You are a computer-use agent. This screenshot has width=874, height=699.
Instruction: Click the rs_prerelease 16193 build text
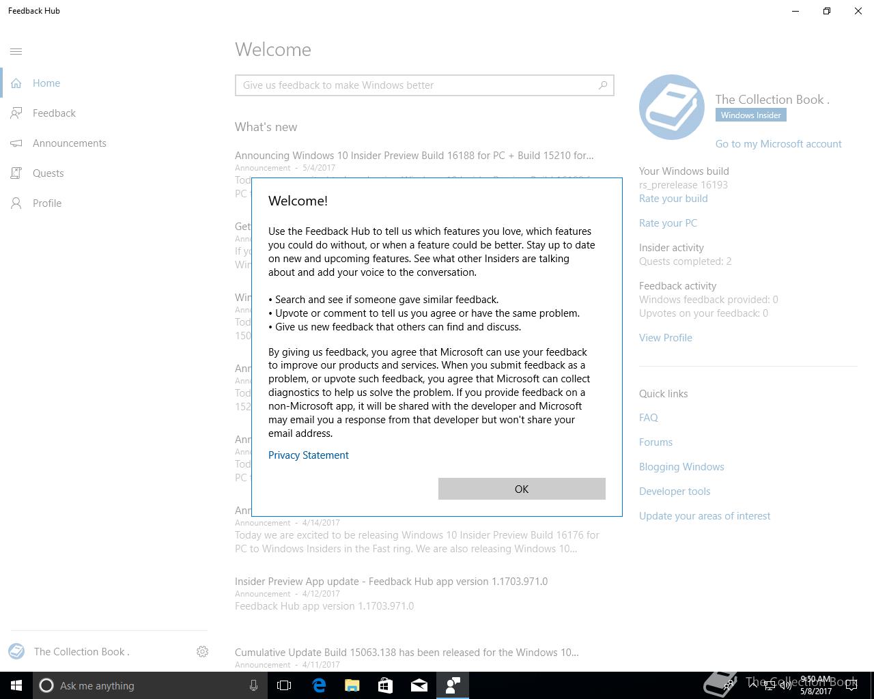tap(683, 185)
